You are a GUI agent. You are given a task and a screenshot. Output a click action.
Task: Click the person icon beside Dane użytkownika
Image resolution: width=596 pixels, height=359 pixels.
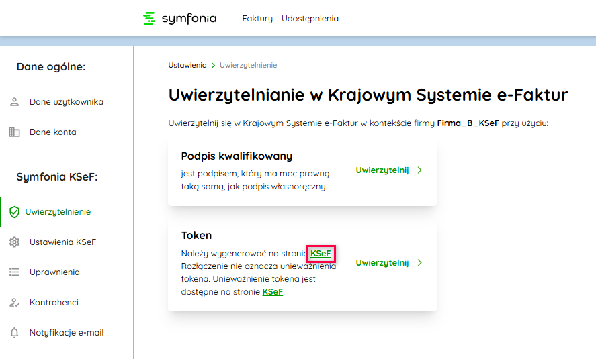coord(14,102)
